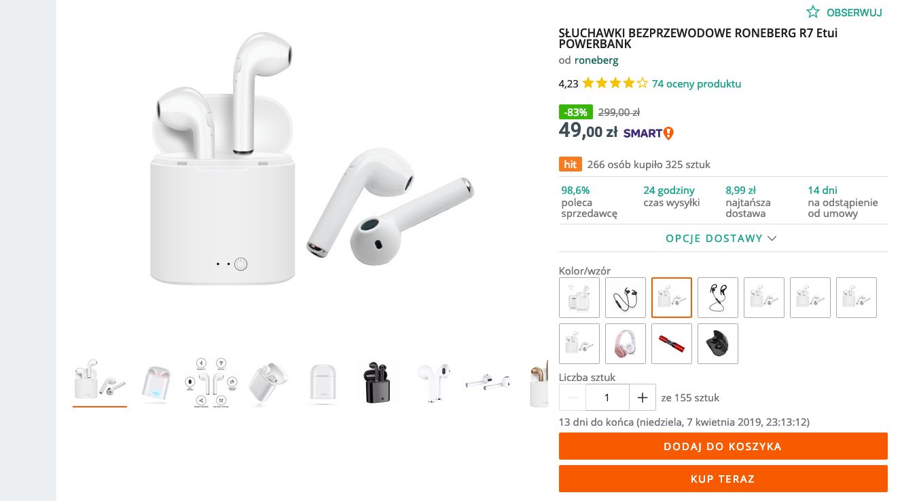Open the 74 oceny produktu reviews link
902x501 pixels.
pos(696,84)
